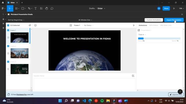
Task: Select the Frame 2 slide thumbnail
Action: pyautogui.click(x=19, y=53)
